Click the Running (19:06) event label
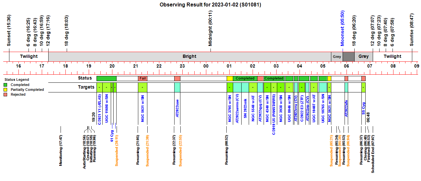 click(94, 148)
